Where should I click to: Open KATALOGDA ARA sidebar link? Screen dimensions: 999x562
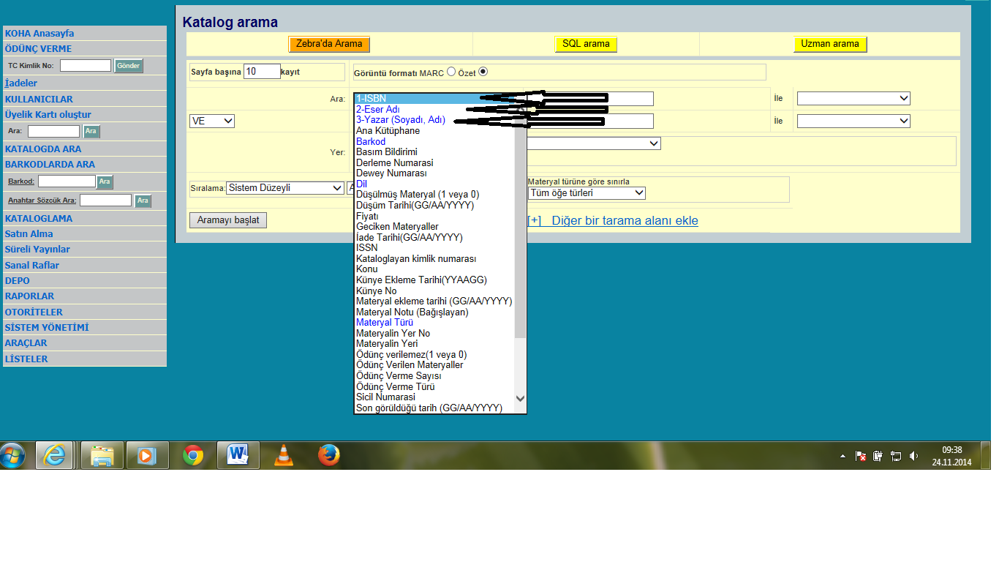(x=43, y=149)
